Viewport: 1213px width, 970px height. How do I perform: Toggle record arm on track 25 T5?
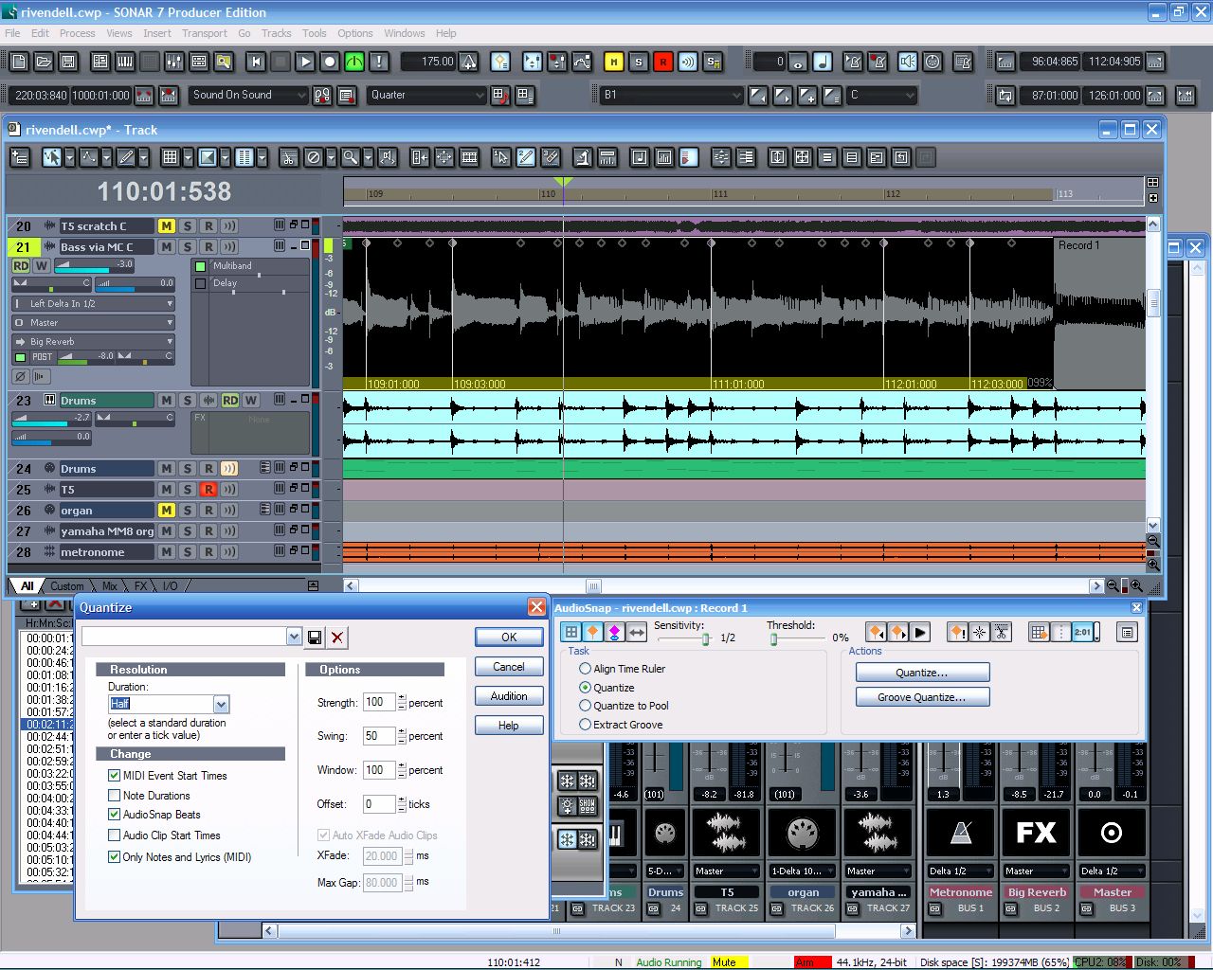tap(208, 490)
